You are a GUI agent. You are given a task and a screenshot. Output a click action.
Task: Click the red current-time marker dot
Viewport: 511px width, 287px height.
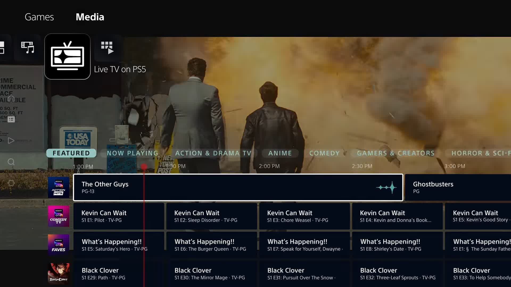click(144, 167)
